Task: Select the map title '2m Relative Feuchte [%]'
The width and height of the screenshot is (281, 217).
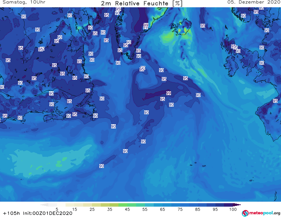Action: (142, 3)
